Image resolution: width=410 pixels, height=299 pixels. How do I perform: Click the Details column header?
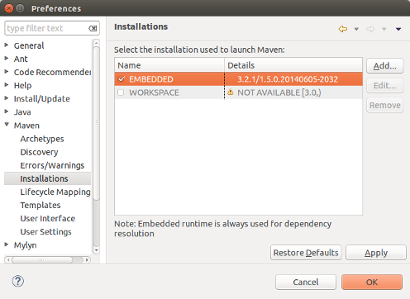tap(293, 65)
